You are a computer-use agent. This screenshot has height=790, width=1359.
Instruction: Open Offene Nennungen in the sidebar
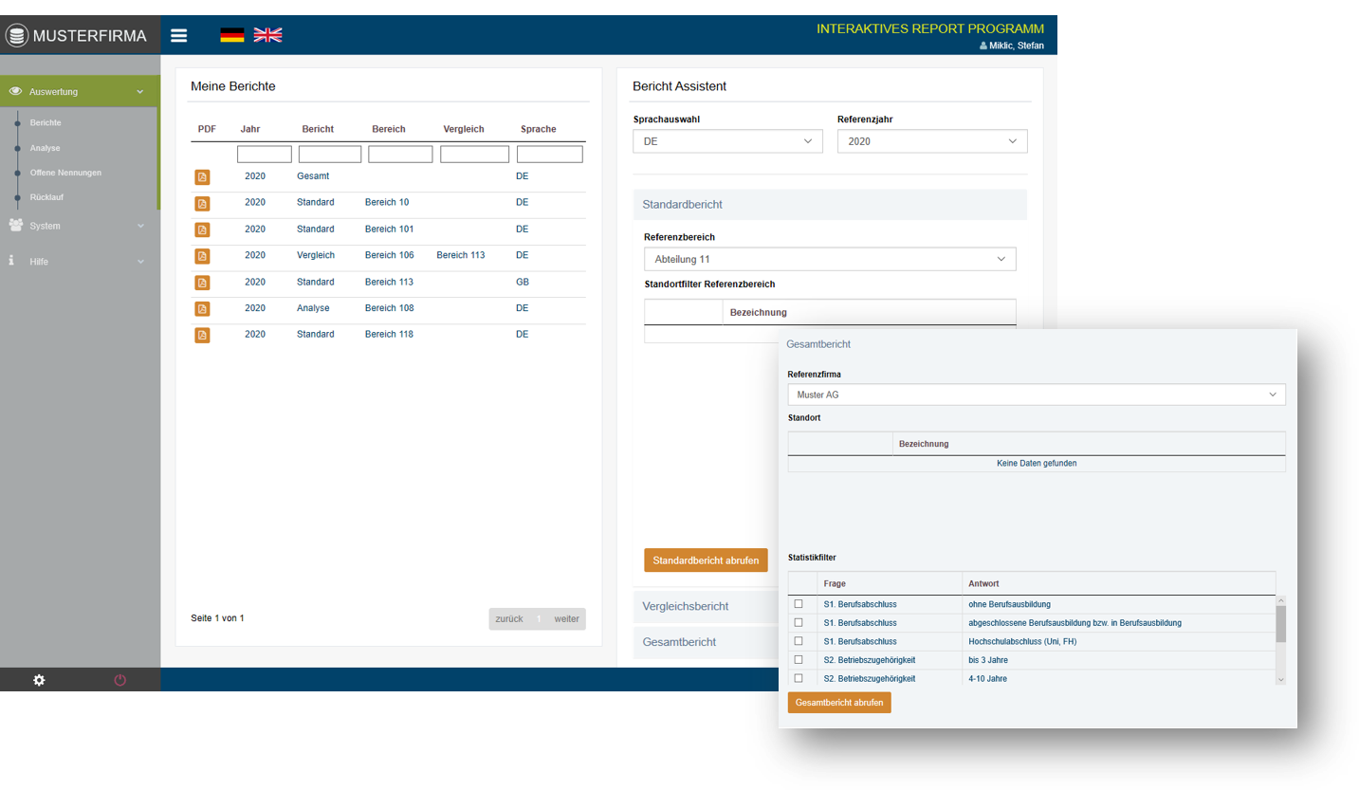[x=65, y=173]
